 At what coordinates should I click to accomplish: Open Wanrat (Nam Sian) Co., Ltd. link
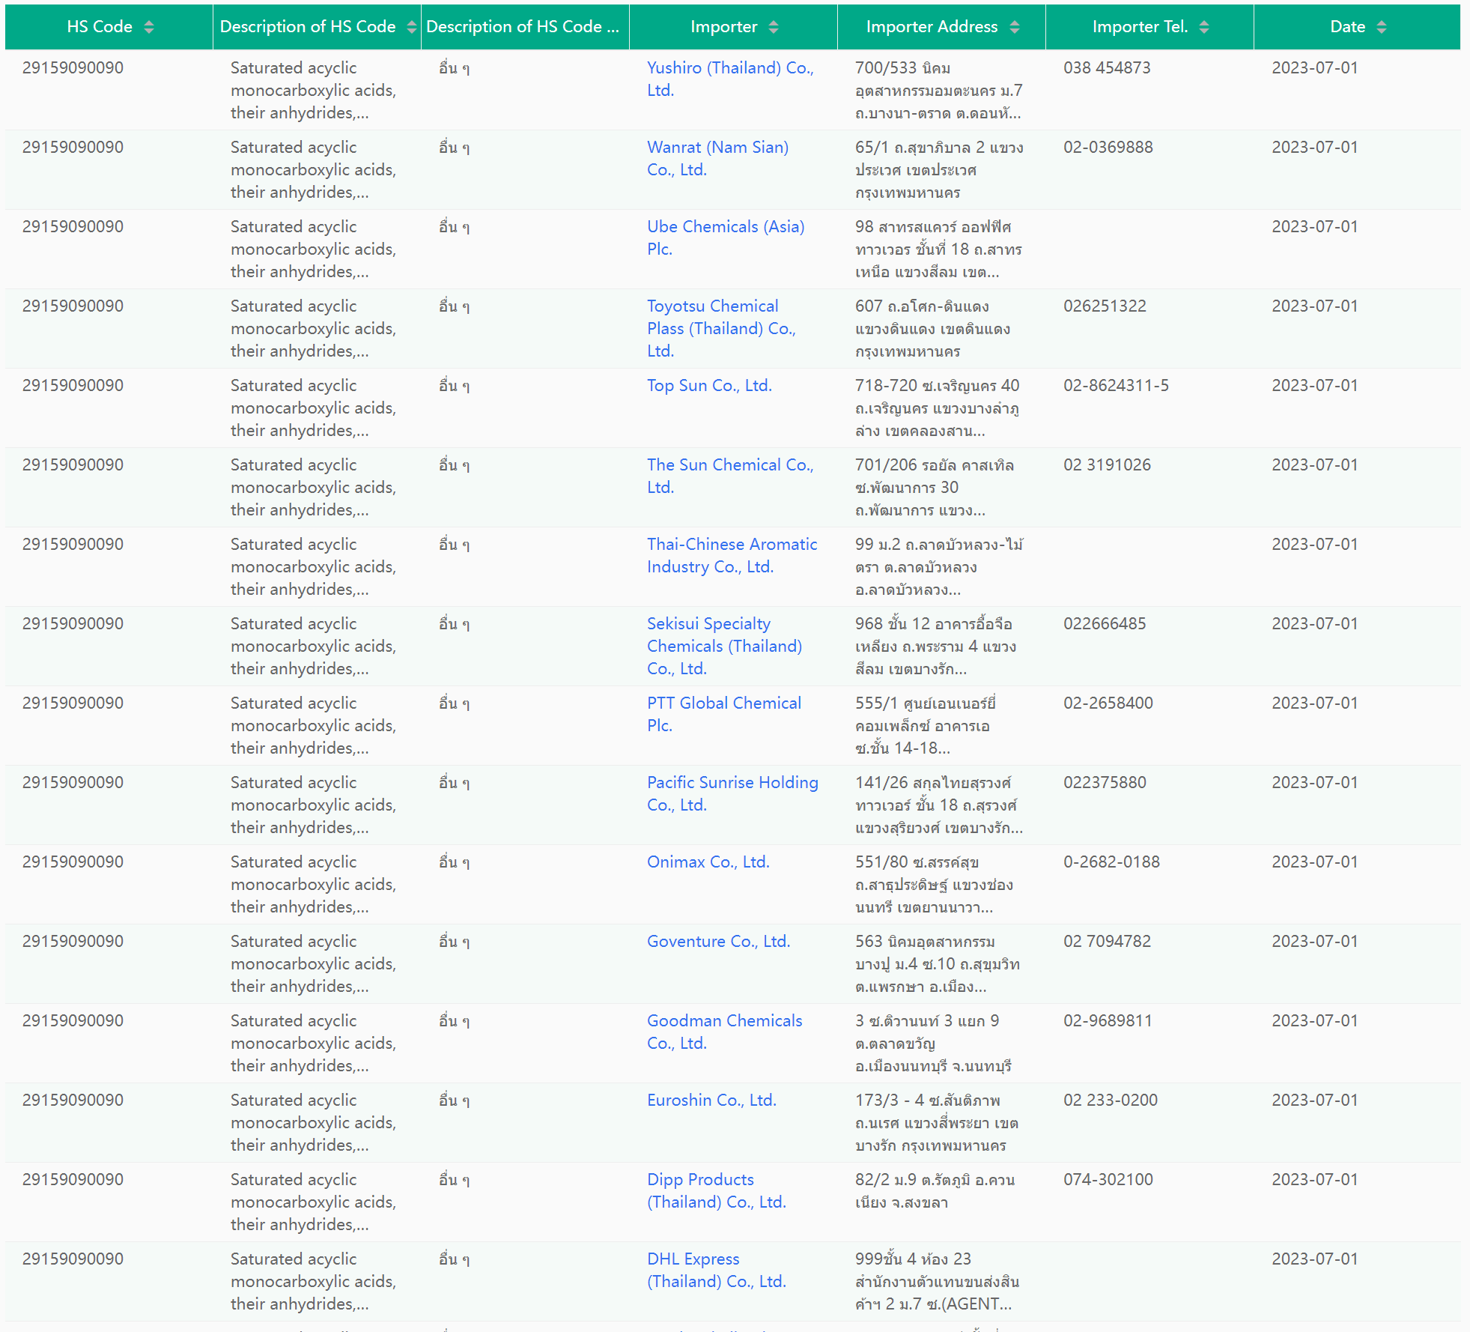pos(717,158)
